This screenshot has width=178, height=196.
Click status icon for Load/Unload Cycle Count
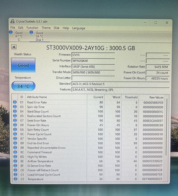coord(16,174)
